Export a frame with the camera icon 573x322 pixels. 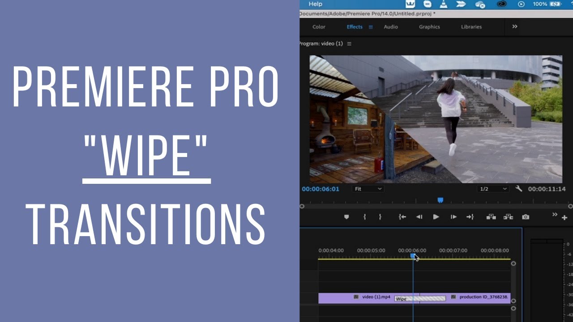pos(526,217)
